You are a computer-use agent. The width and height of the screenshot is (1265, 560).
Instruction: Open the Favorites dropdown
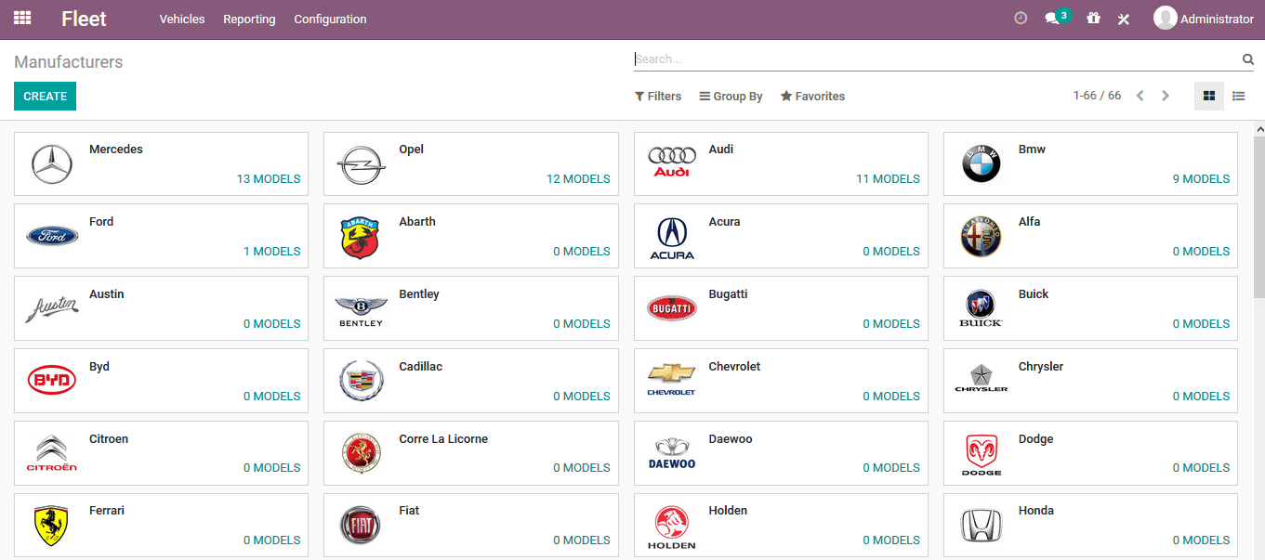pos(813,97)
